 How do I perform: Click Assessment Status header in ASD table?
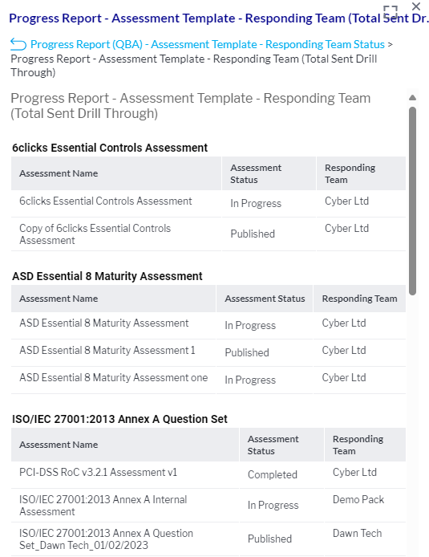(265, 299)
